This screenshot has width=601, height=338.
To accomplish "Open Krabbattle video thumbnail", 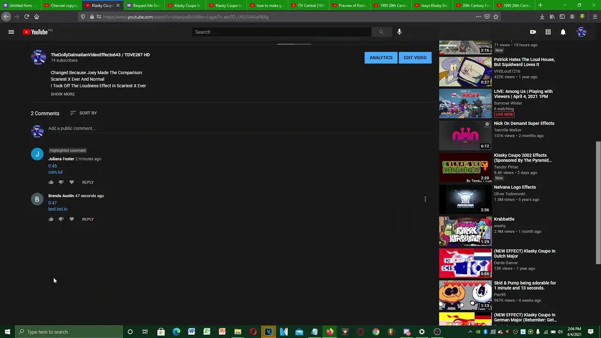I will pos(465,231).
